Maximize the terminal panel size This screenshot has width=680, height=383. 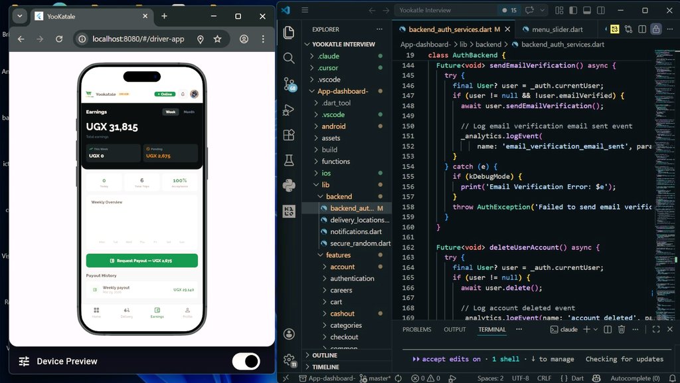[656, 330]
